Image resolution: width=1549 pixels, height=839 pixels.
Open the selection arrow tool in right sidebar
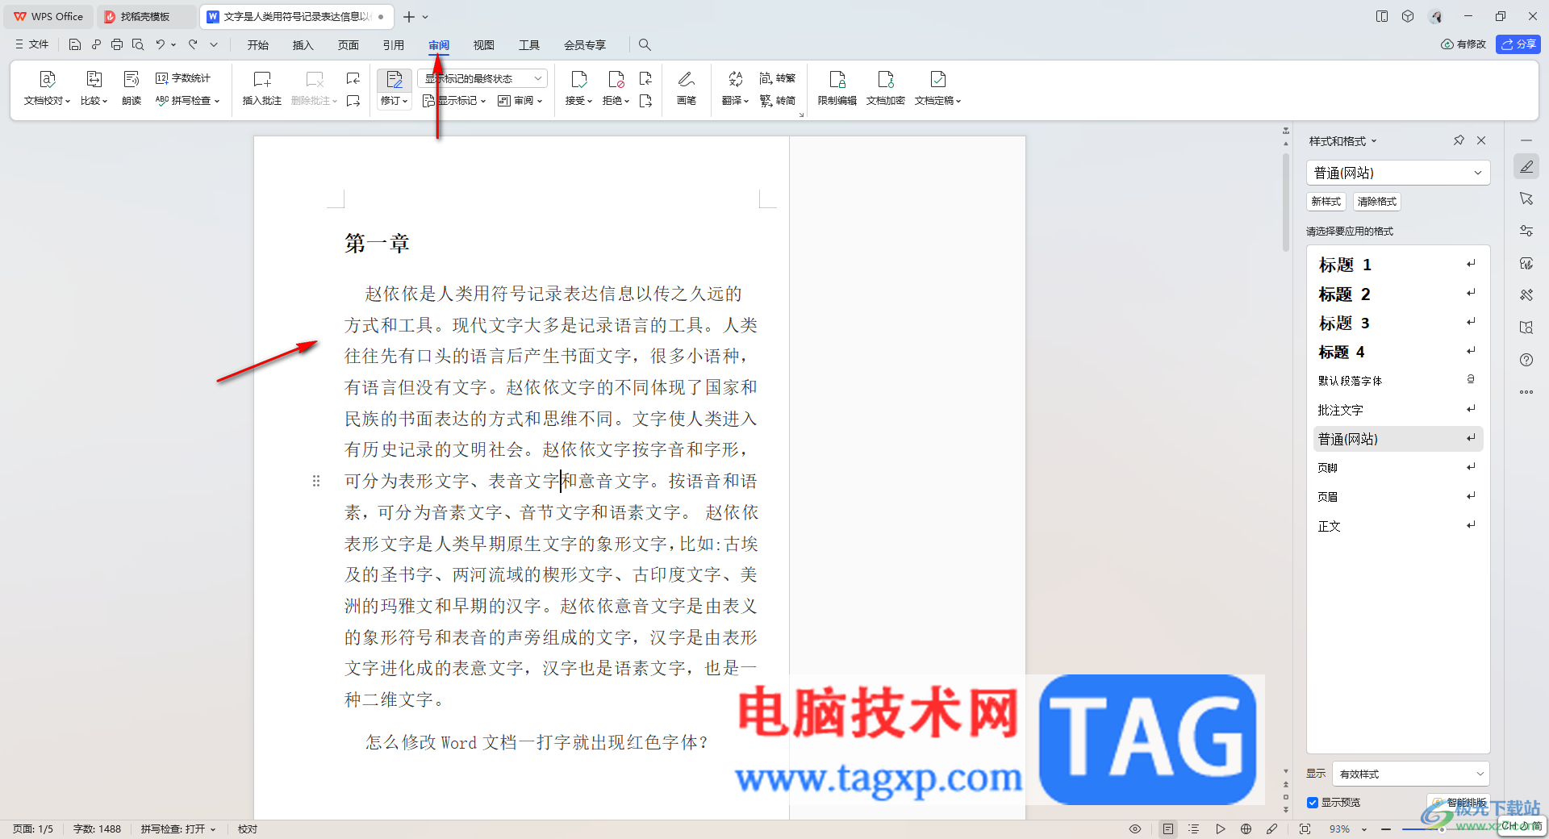(1526, 198)
